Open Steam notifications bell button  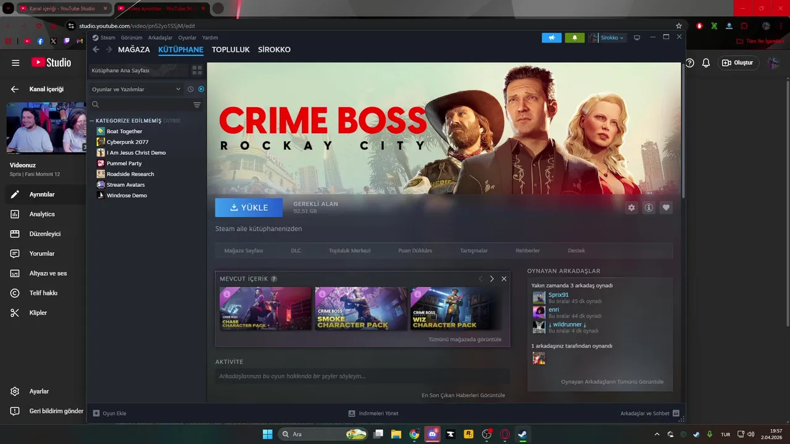(x=575, y=38)
